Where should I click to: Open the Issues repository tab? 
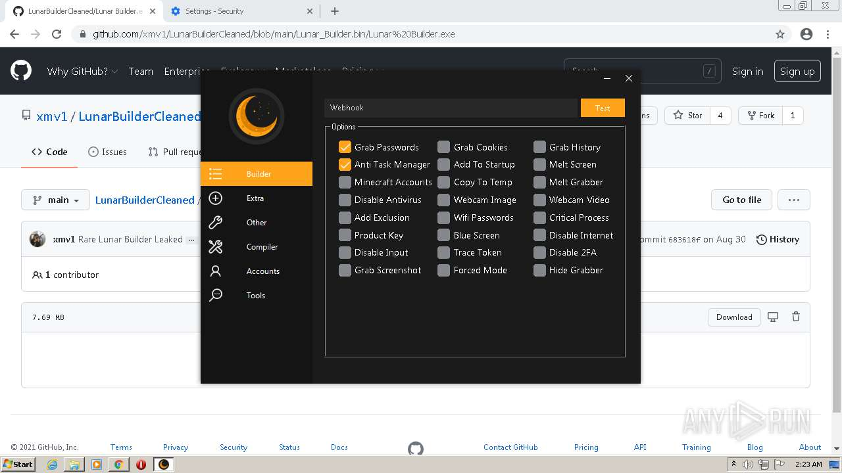click(x=107, y=152)
